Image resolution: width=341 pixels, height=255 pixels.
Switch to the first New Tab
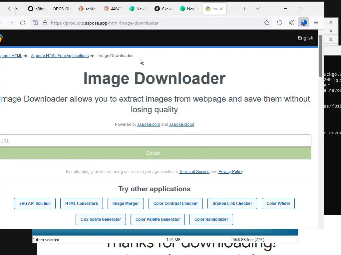(138, 9)
